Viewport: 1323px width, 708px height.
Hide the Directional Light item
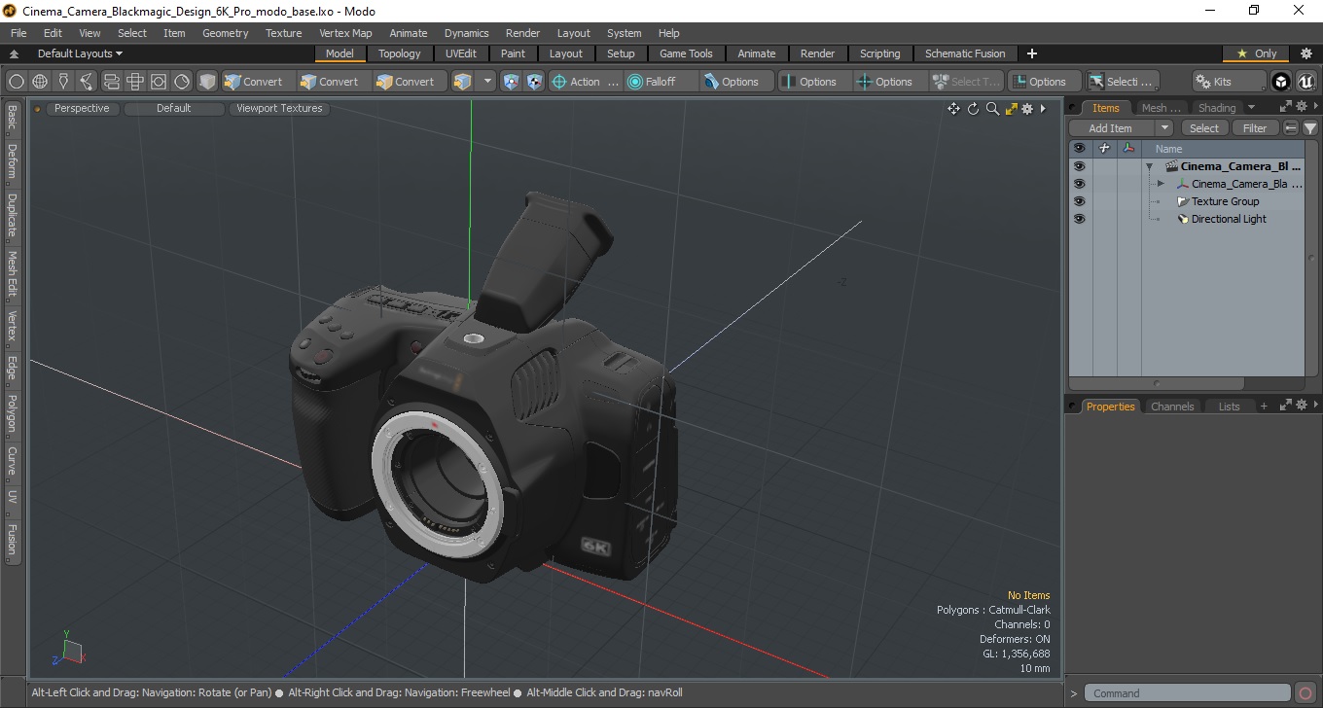click(1079, 219)
